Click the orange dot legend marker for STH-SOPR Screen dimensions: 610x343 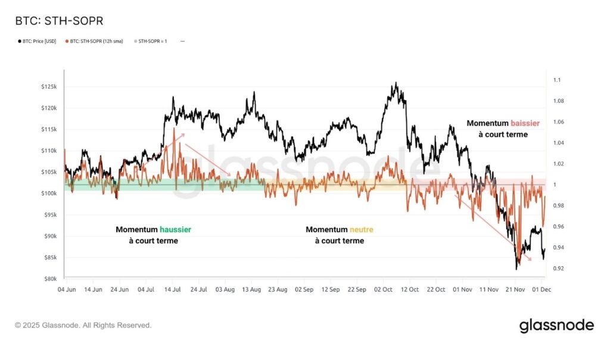(x=67, y=41)
